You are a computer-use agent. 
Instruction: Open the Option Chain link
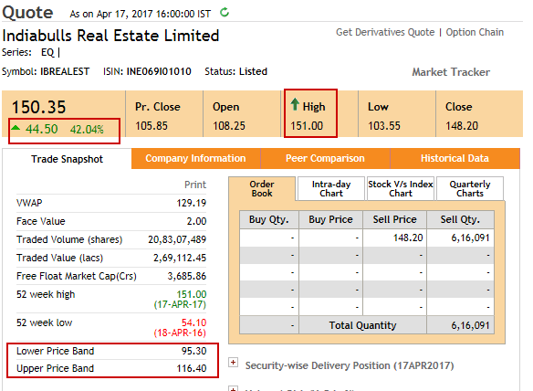click(x=475, y=32)
